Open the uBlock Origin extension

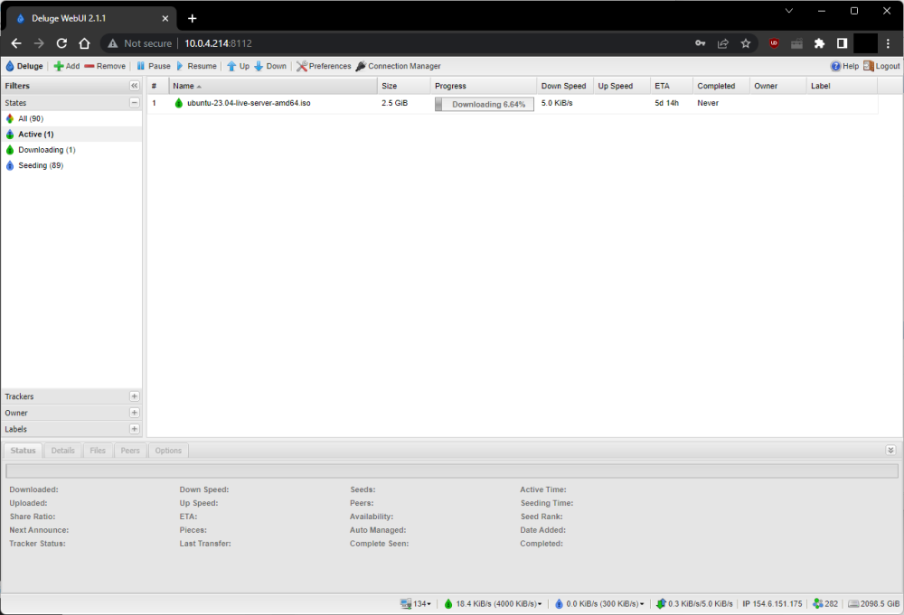point(774,43)
